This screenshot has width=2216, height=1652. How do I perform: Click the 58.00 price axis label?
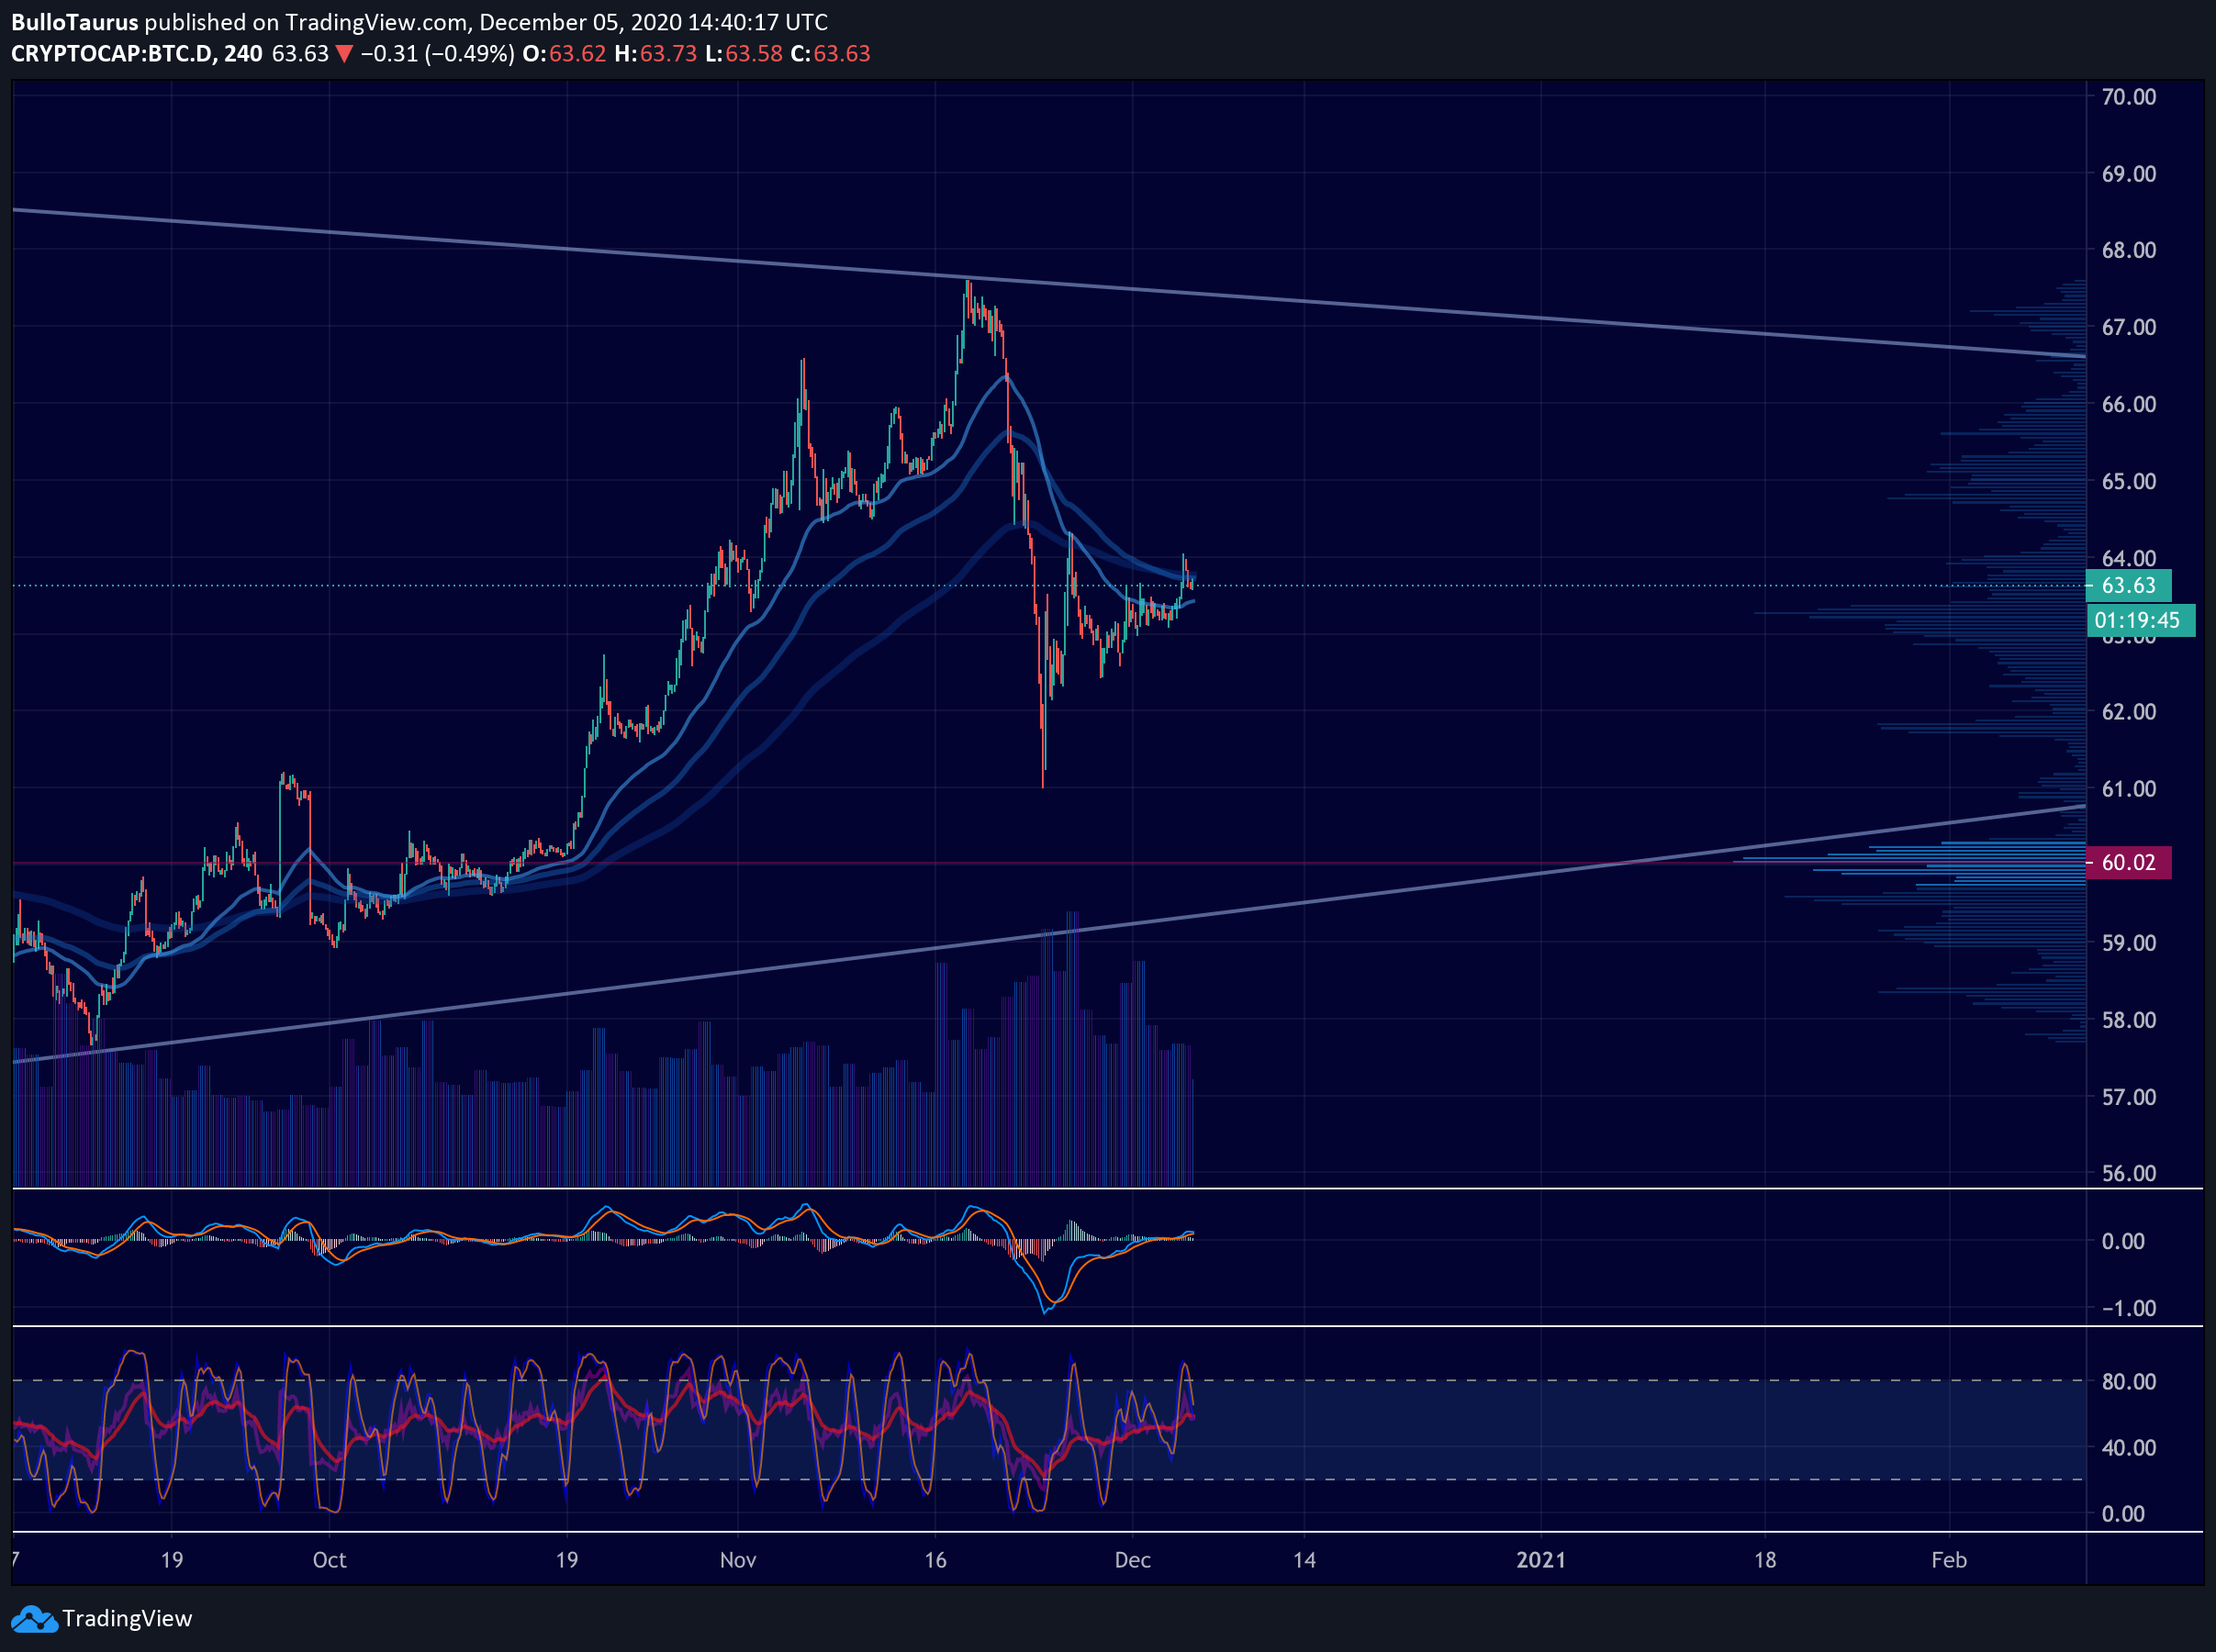pyautogui.click(x=2128, y=1020)
